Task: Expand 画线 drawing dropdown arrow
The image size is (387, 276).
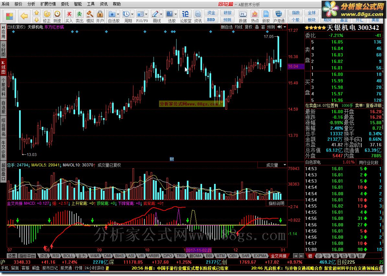Action: (x=161, y=14)
